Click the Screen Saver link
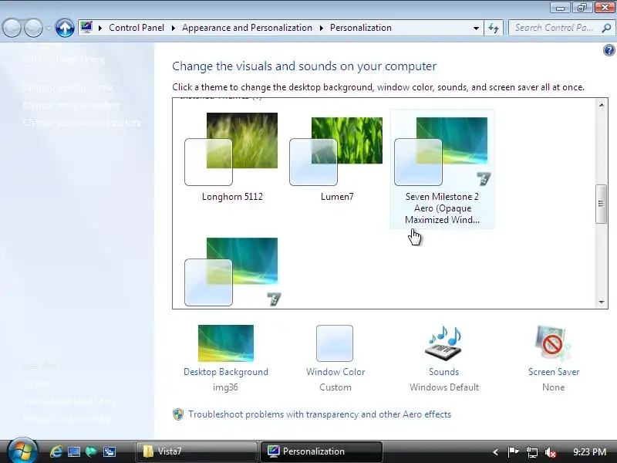 coord(554,372)
